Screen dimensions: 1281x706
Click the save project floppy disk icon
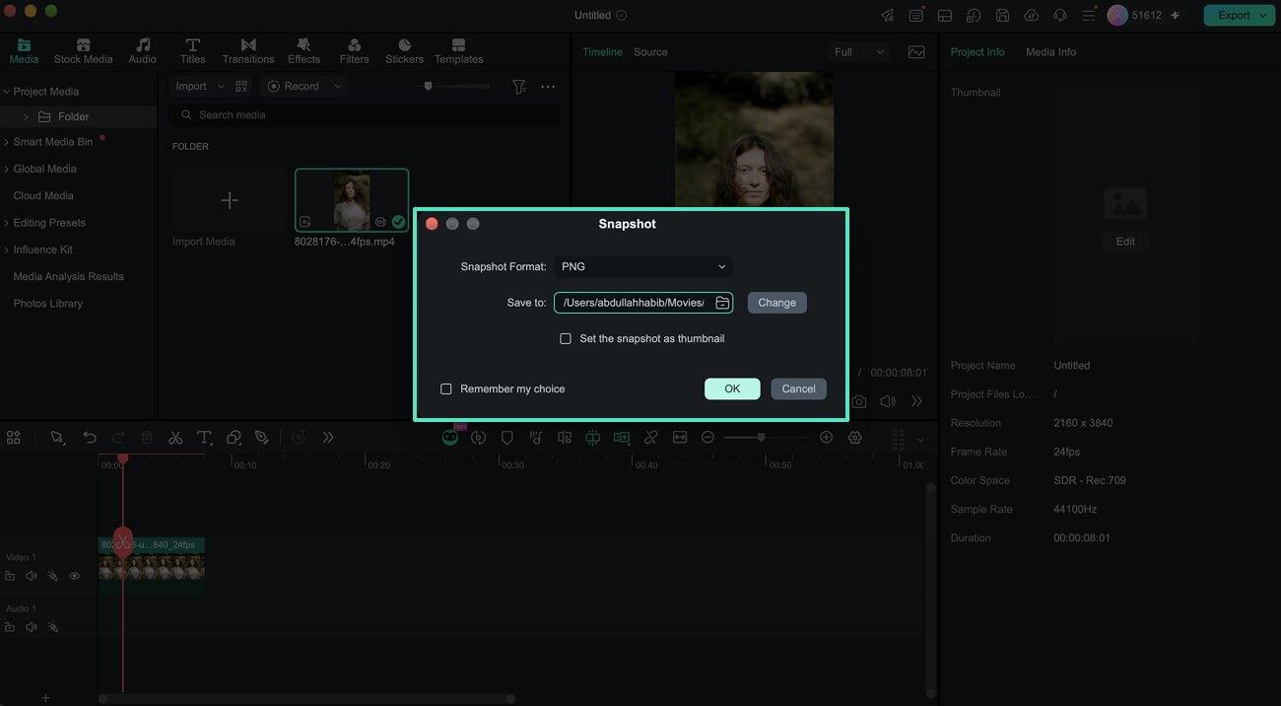coord(1002,15)
